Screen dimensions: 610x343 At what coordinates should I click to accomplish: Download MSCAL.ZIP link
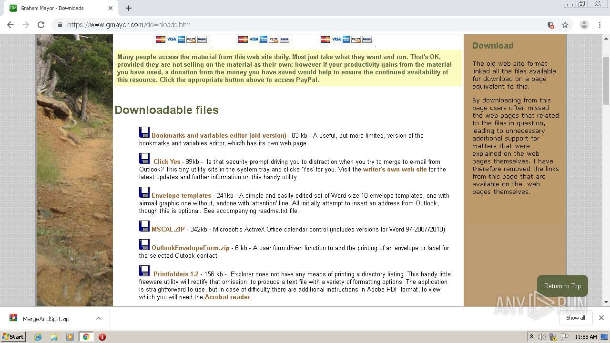(168, 229)
